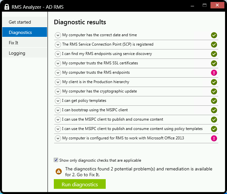Expand service discovery endpoints result details
The image size is (227, 194).
[x=58, y=54]
